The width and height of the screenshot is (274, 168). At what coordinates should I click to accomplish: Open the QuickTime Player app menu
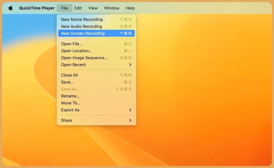37,8
